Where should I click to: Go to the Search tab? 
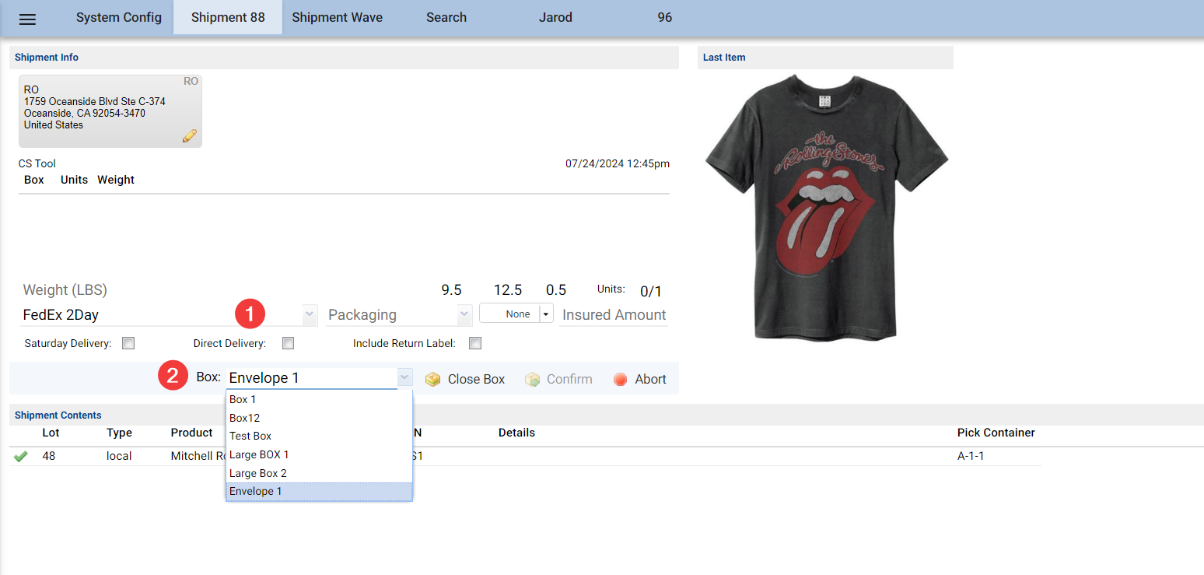point(446,17)
